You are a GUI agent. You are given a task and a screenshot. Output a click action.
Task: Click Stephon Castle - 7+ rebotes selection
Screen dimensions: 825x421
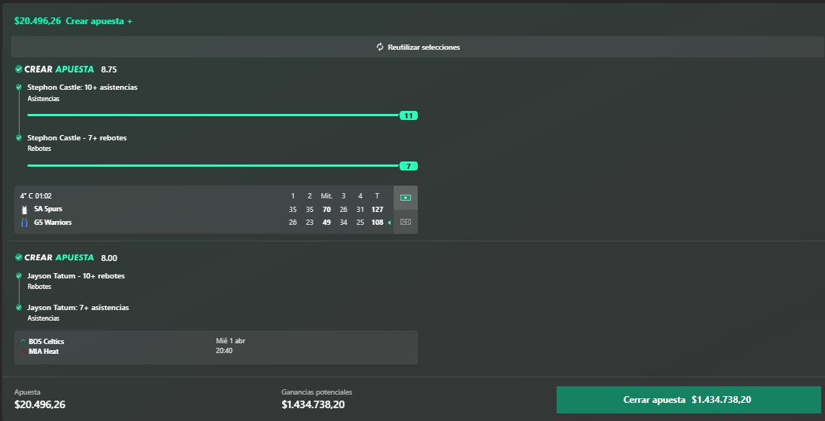[x=77, y=138]
